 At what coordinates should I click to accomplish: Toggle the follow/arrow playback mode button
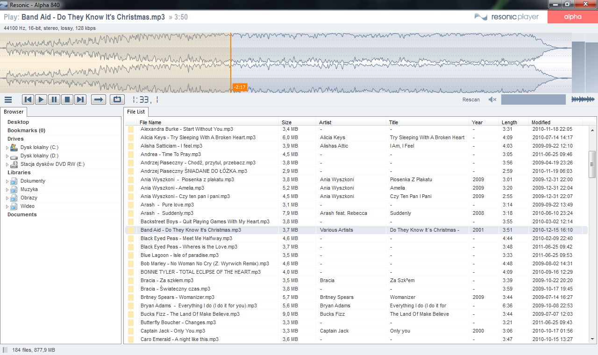pos(98,99)
